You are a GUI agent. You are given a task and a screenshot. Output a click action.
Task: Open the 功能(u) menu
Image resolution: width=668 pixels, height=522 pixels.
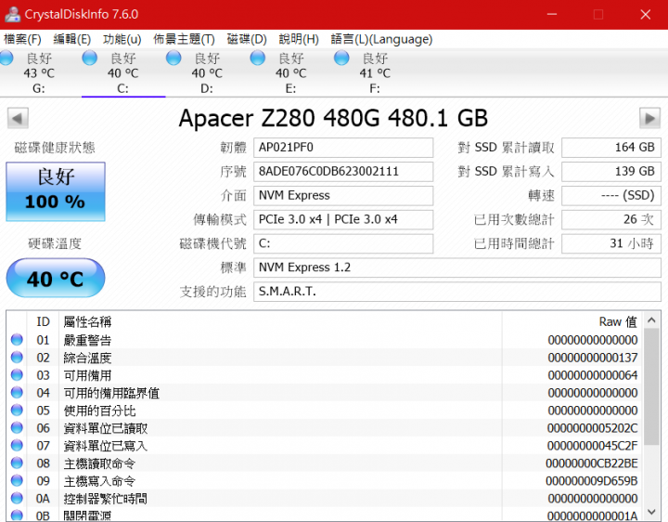122,39
